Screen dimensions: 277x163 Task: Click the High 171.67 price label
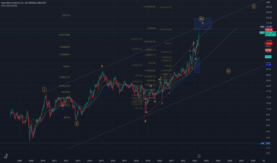click(x=266, y=27)
